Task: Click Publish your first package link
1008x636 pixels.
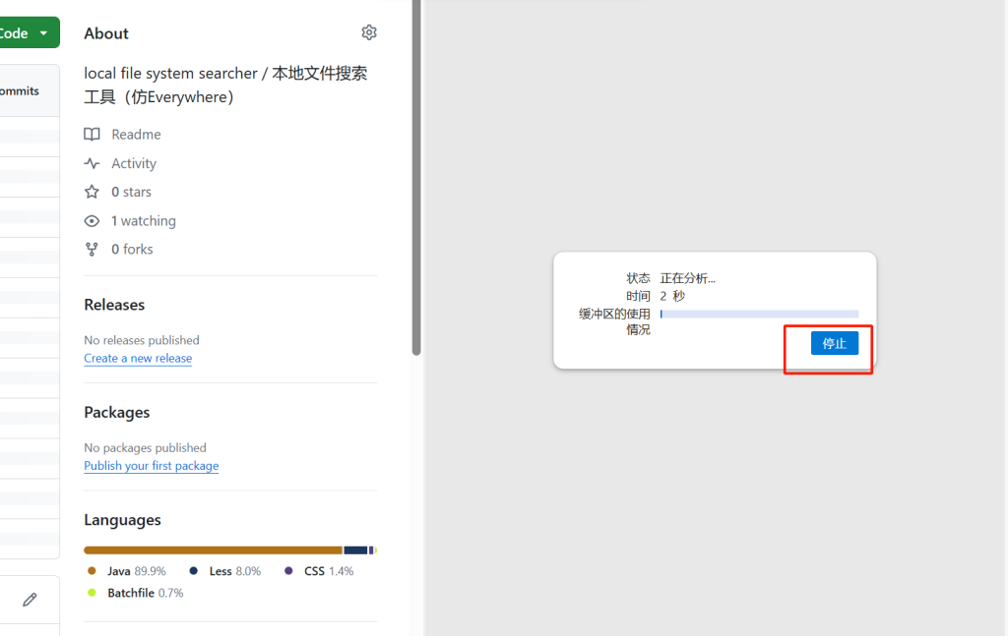Action: (151, 466)
